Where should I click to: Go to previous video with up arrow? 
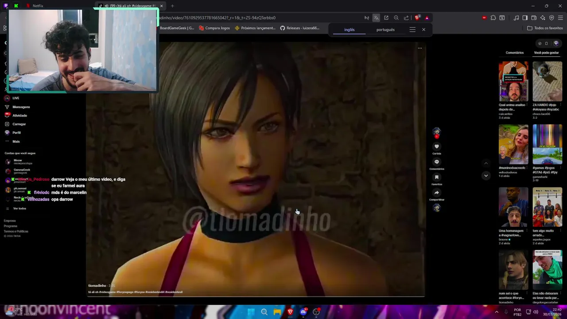pyautogui.click(x=486, y=163)
